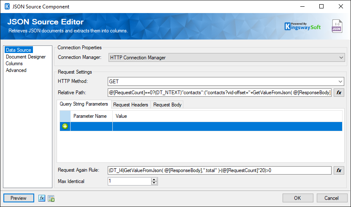The height and width of the screenshot is (207, 351).
Task: Open expression editor for Request Again Rule
Action: tap(339, 170)
